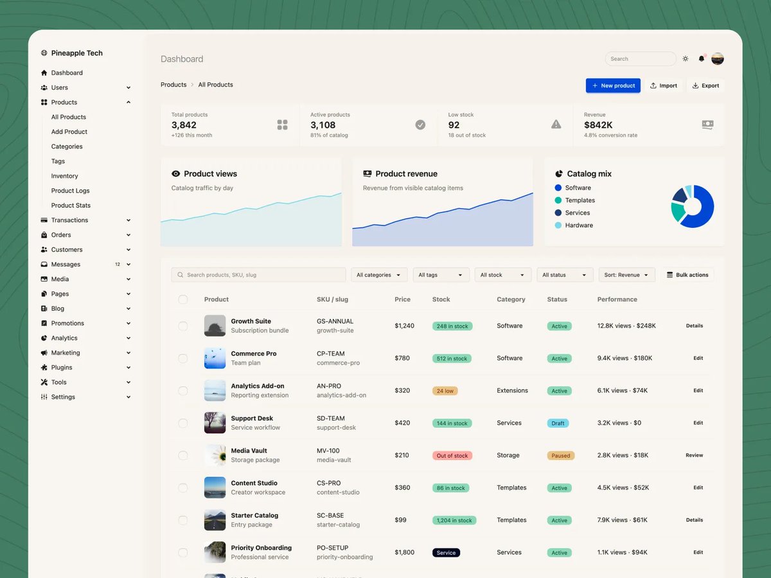Select the Priority Onboarding row checkbox

[183, 552]
